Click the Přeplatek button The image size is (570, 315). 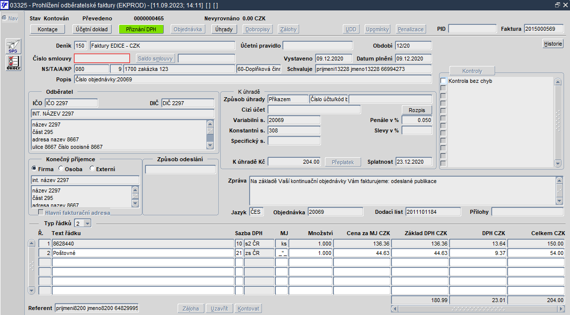point(343,162)
